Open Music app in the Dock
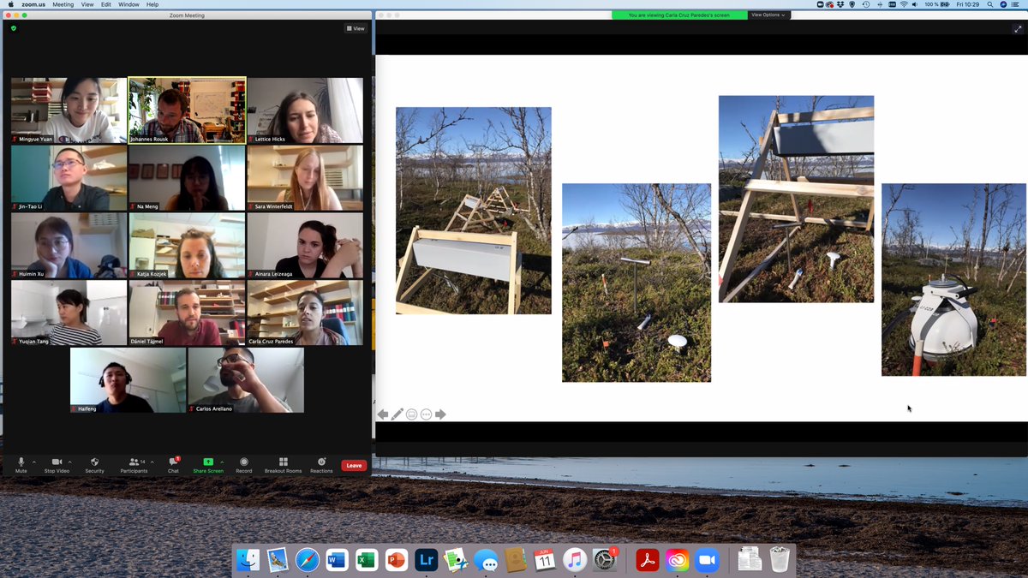Screen dimensions: 1028x578 coord(574,560)
